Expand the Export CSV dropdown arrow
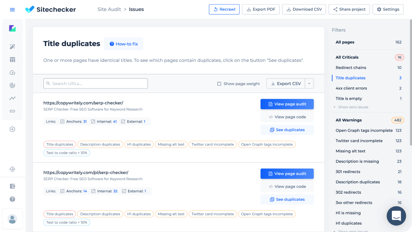This screenshot has width=412, height=232. click(x=309, y=84)
